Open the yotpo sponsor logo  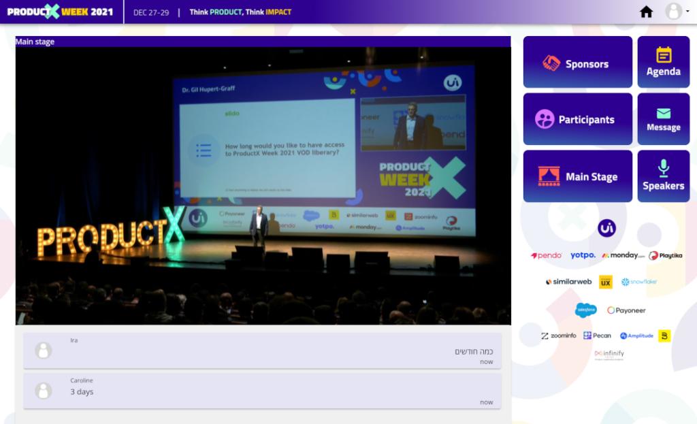pyautogui.click(x=583, y=255)
